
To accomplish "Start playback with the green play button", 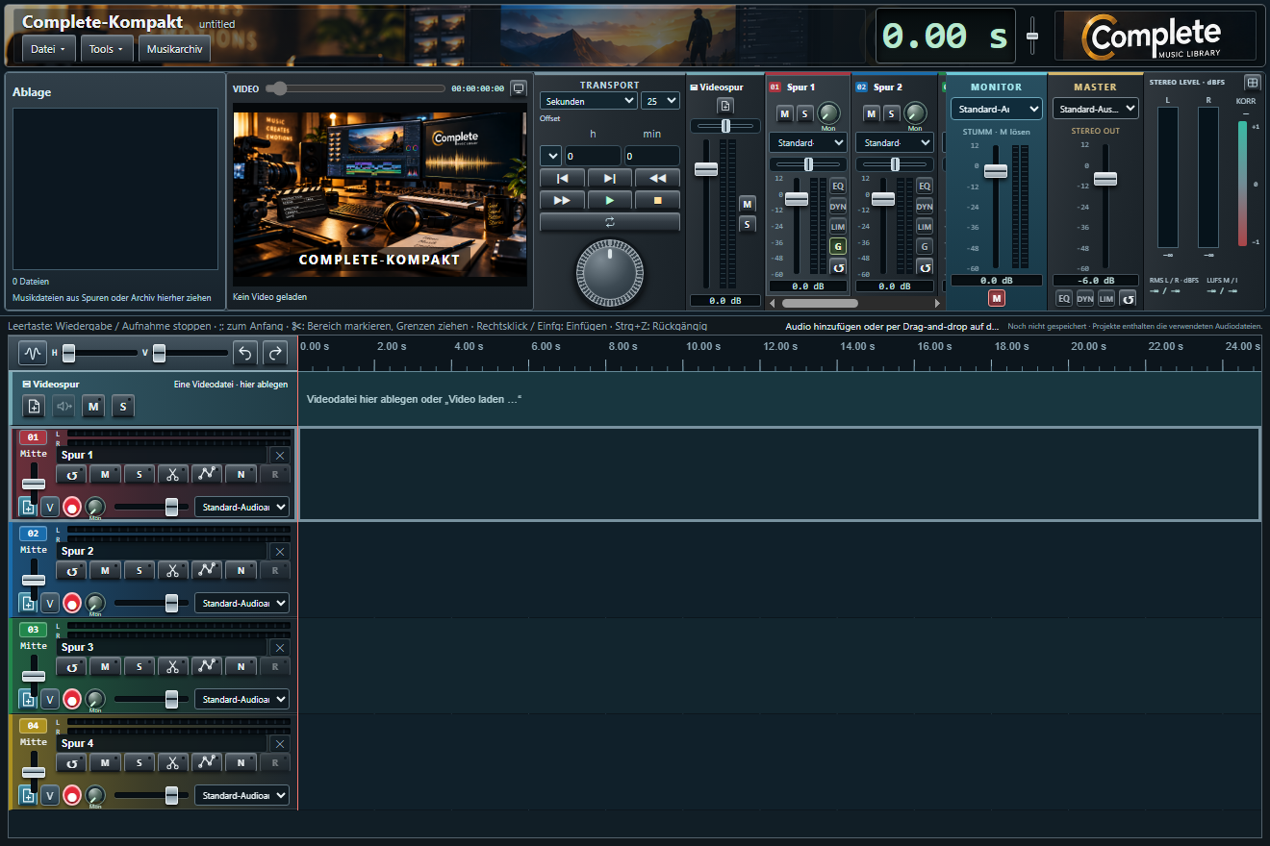I will pyautogui.click(x=609, y=200).
